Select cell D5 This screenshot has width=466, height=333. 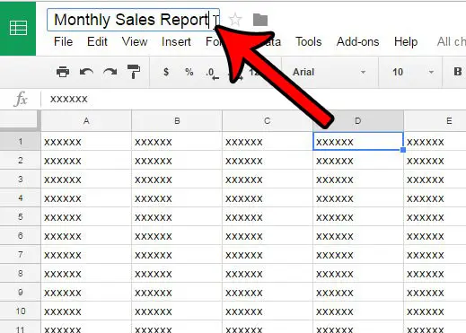tap(358, 216)
